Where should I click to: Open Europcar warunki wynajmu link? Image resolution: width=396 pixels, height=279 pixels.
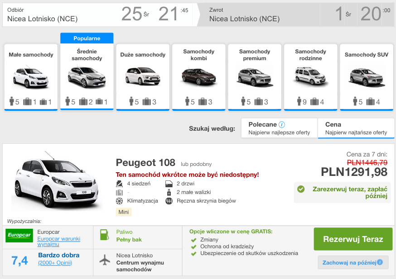(58, 241)
